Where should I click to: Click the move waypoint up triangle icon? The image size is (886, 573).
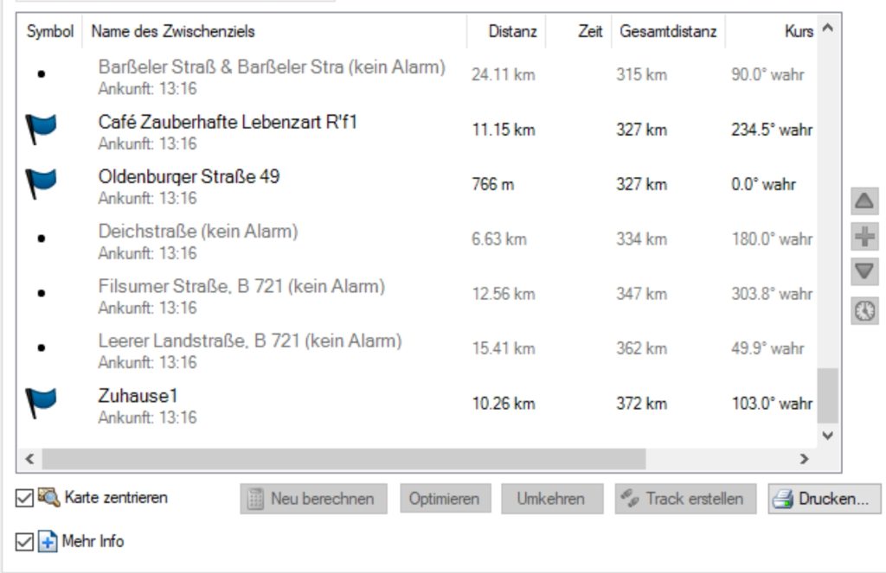(x=864, y=202)
